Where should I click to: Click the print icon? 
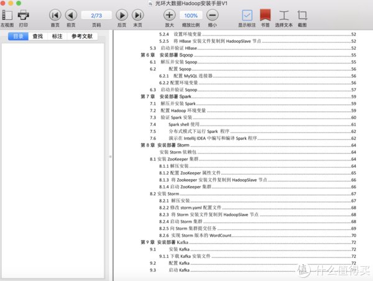(24, 15)
